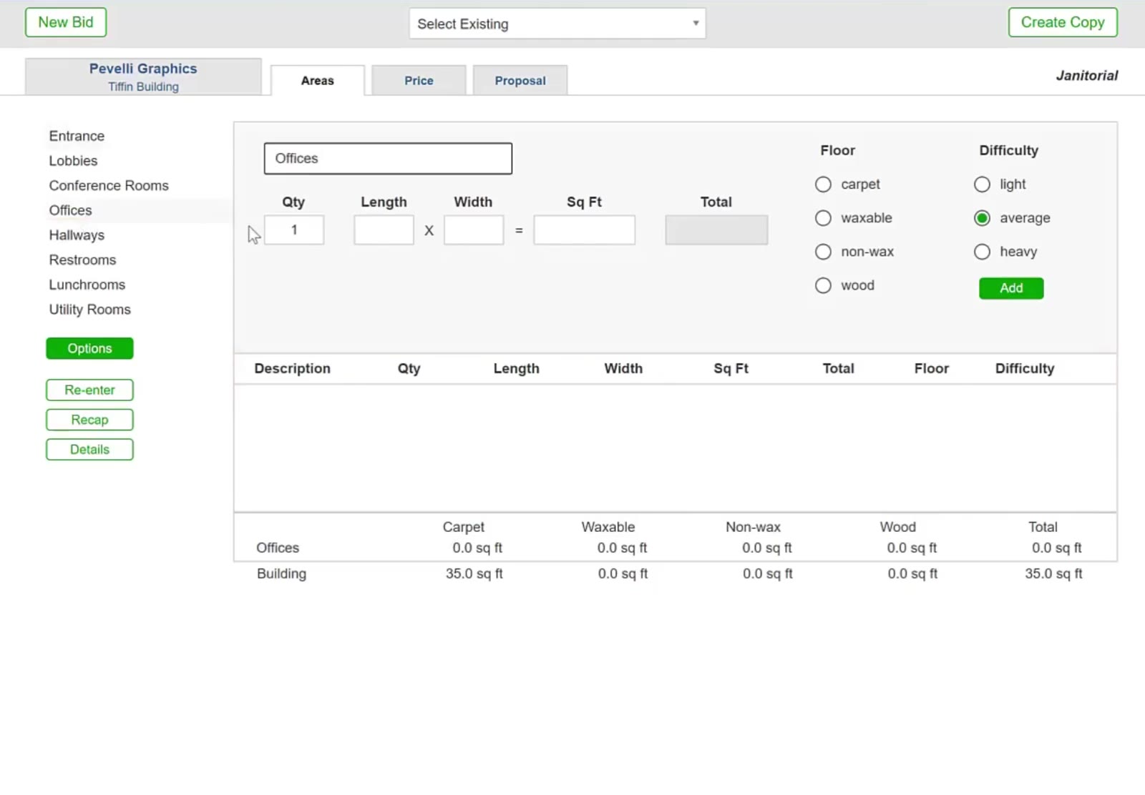Select Lunchrooms in the area list

[x=87, y=285]
